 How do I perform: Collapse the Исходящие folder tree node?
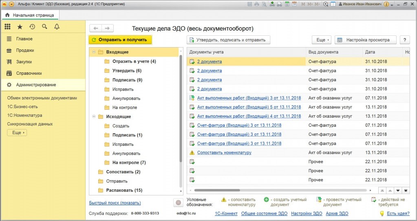pyautogui.click(x=93, y=117)
